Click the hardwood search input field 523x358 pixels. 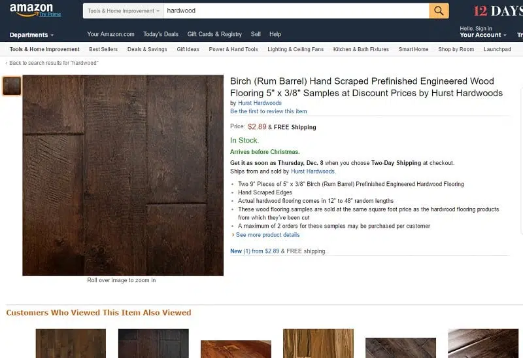(294, 11)
